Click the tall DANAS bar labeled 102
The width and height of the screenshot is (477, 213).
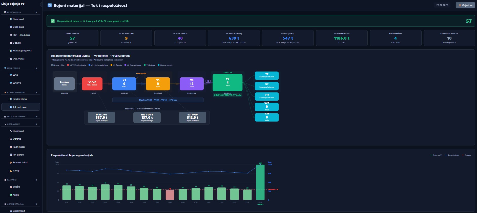(260, 182)
